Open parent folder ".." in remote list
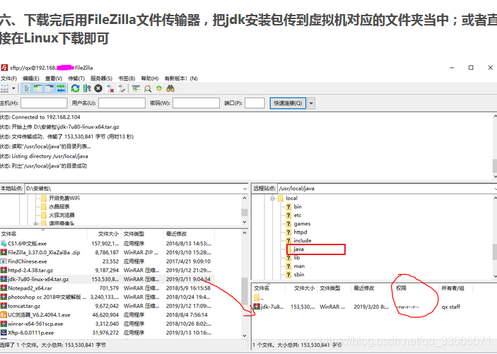497x354 pixels. point(259,298)
